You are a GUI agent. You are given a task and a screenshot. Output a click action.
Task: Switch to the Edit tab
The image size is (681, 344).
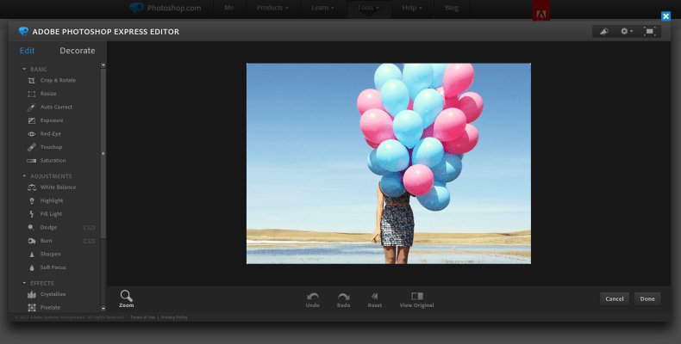[x=27, y=51]
